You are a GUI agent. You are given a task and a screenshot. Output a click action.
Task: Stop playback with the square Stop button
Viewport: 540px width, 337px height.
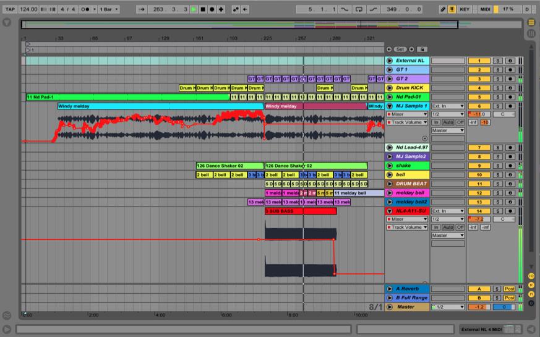tap(203, 9)
